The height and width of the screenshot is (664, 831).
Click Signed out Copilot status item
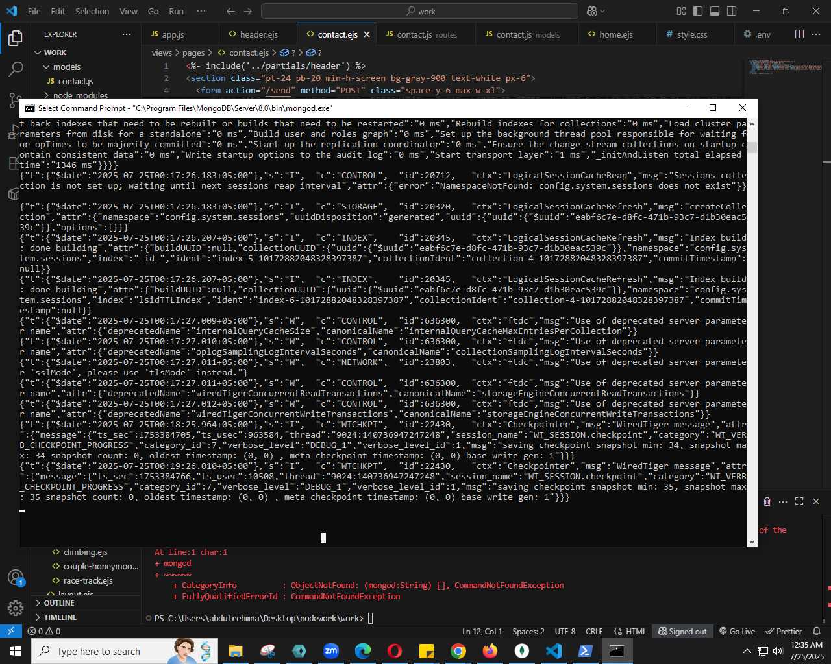[682, 631]
